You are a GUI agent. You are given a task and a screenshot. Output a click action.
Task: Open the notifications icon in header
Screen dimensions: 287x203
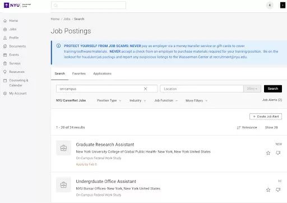(x=270, y=5)
